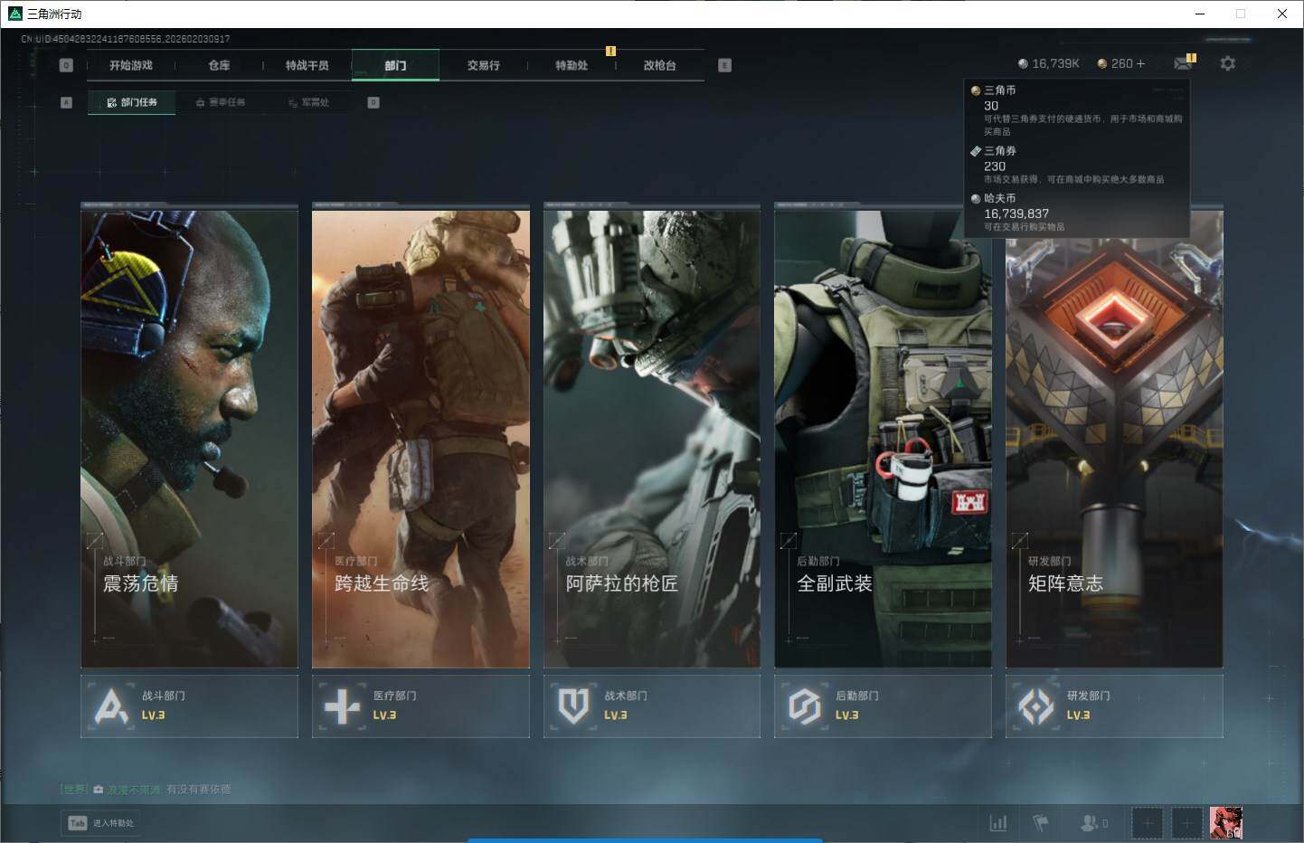
Task: Click the player avatar portrait
Action: (x=1225, y=823)
